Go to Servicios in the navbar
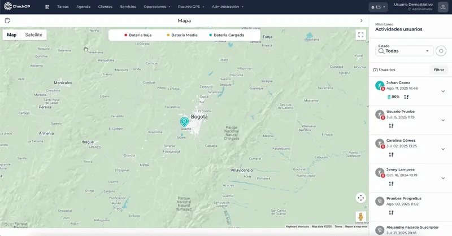The width and height of the screenshot is (452, 236). click(128, 7)
